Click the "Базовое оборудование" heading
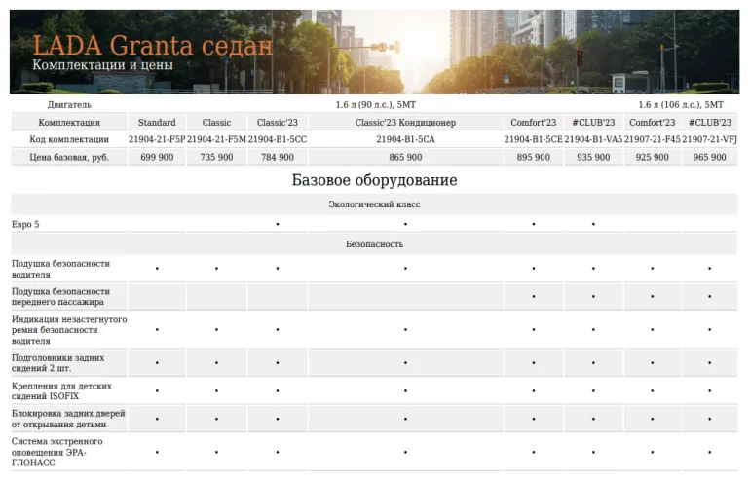750x482 pixels. [375, 180]
